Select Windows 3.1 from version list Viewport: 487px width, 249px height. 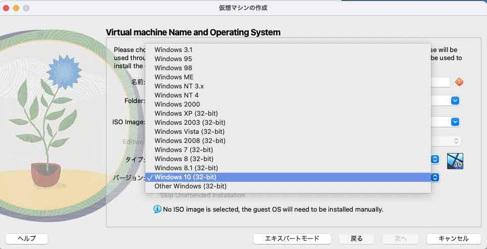pos(288,49)
